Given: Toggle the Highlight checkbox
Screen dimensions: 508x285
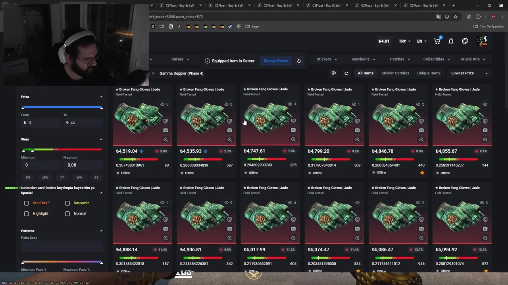Looking at the screenshot, I should (x=27, y=214).
